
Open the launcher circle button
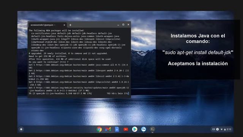21,129
